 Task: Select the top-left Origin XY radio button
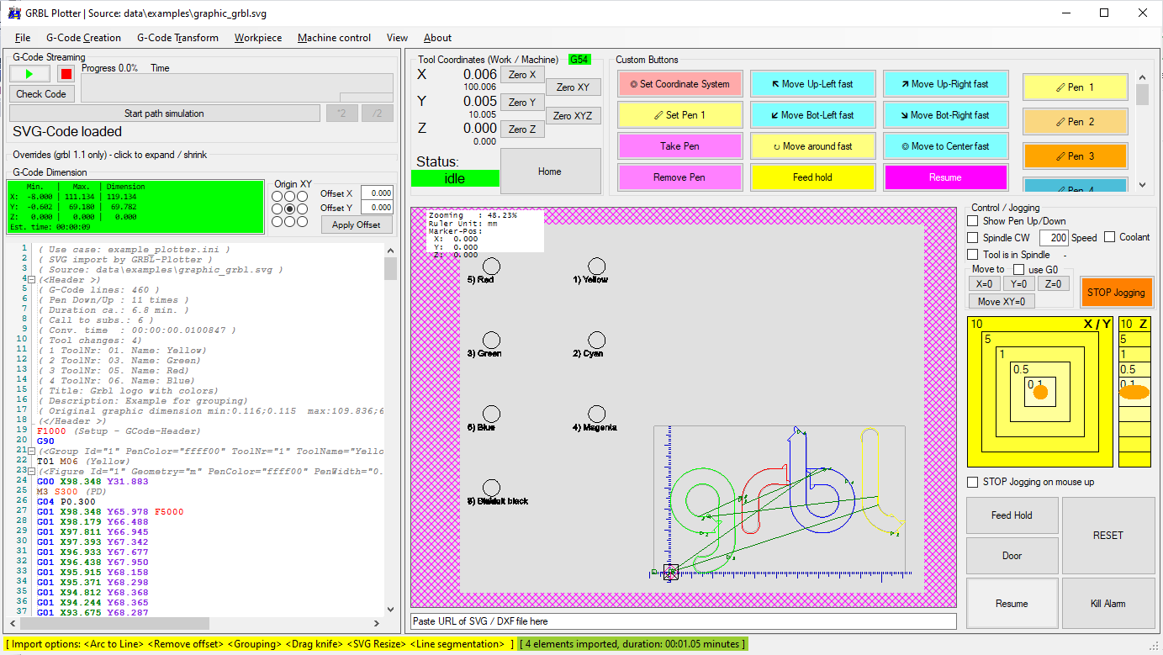tap(277, 196)
